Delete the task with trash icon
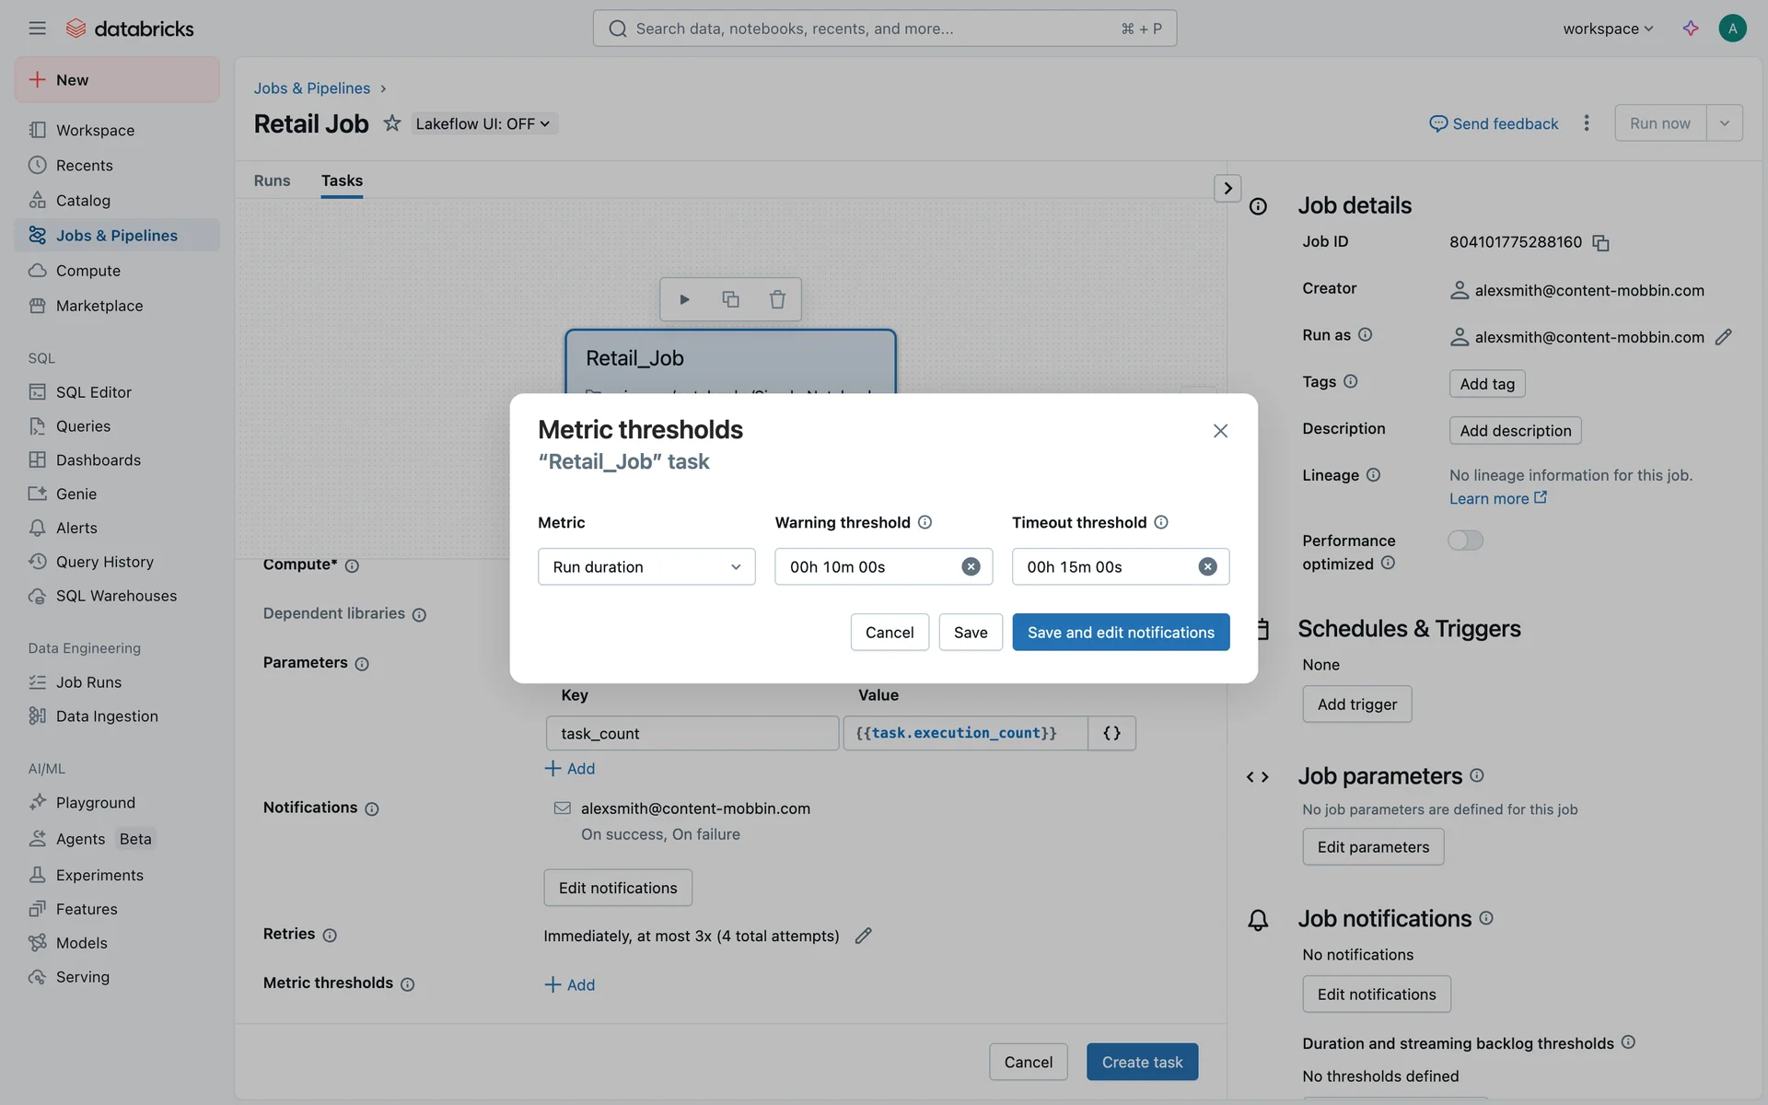This screenshot has height=1105, width=1768. tap(777, 299)
